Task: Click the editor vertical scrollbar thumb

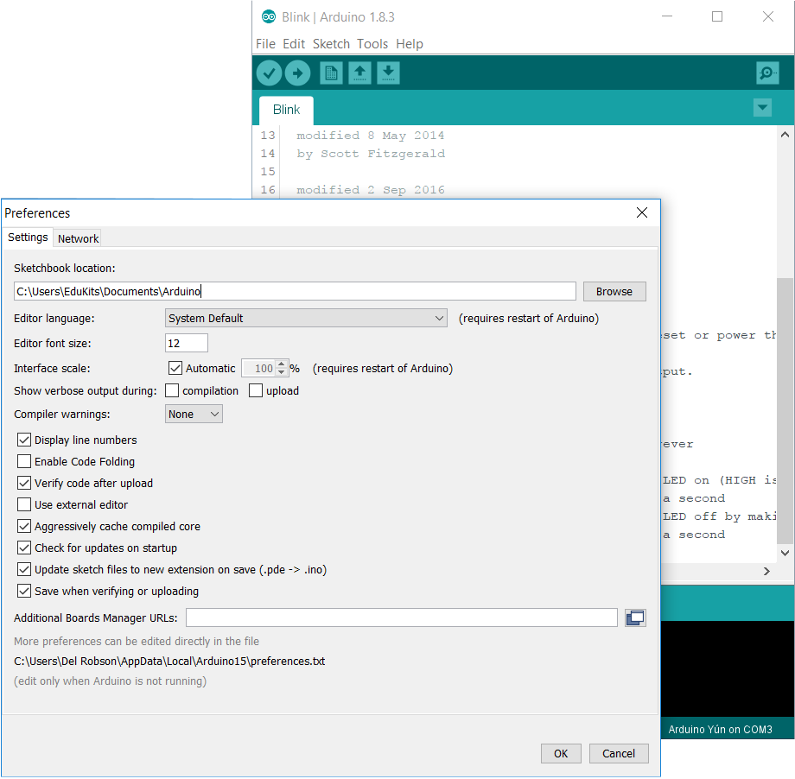Action: tap(785, 410)
